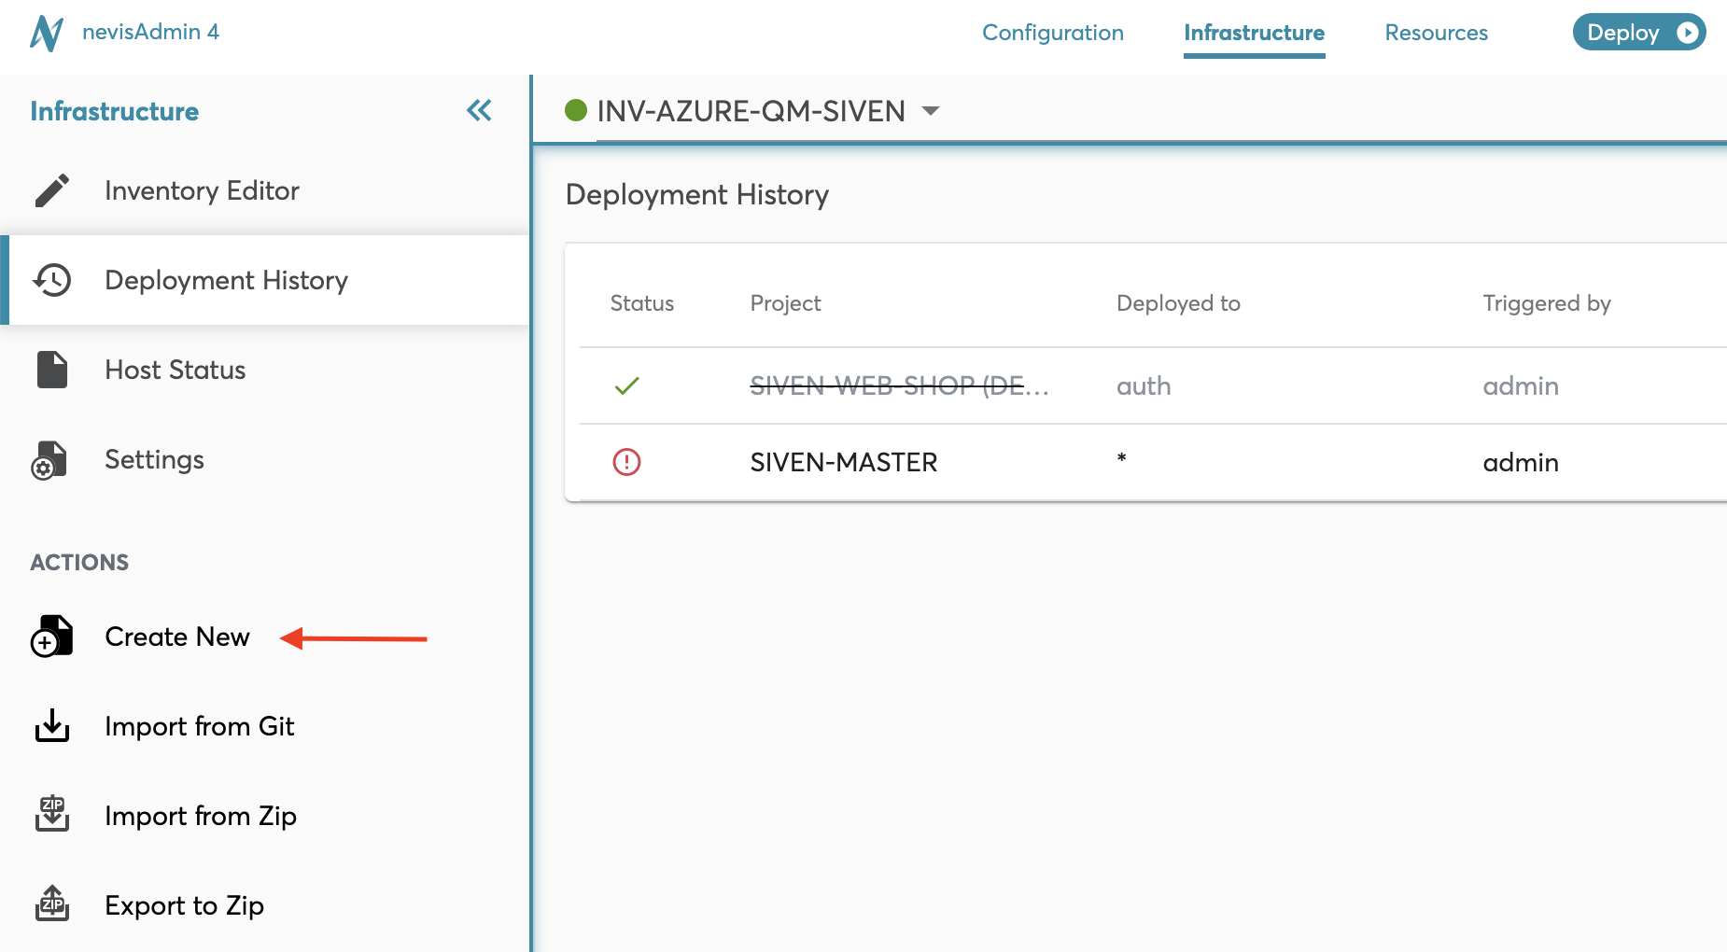Viewport: 1727px width, 952px height.
Task: Select the Infrastructure tab
Action: tap(1254, 33)
